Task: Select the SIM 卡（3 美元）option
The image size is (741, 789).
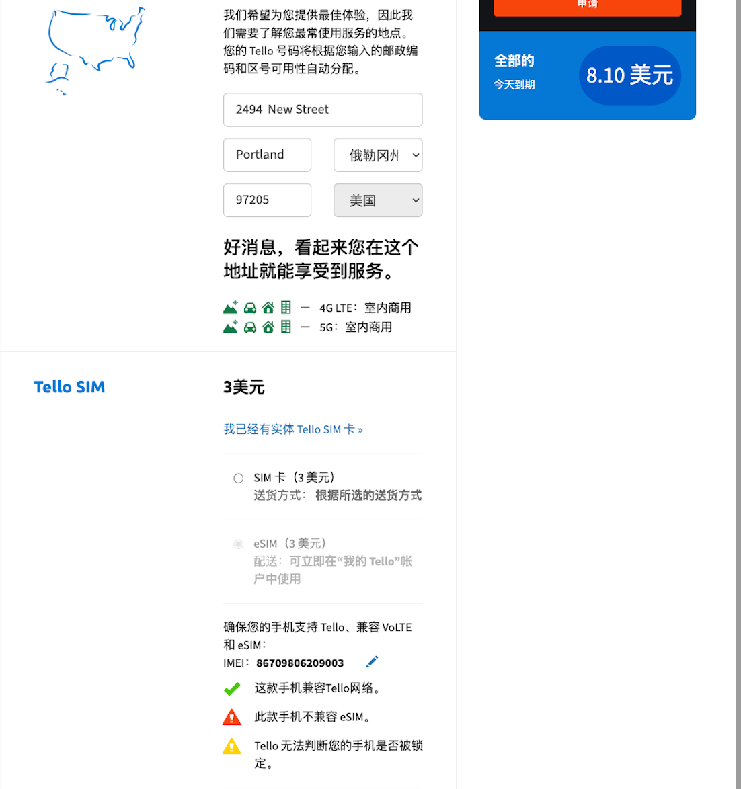Action: click(x=238, y=478)
